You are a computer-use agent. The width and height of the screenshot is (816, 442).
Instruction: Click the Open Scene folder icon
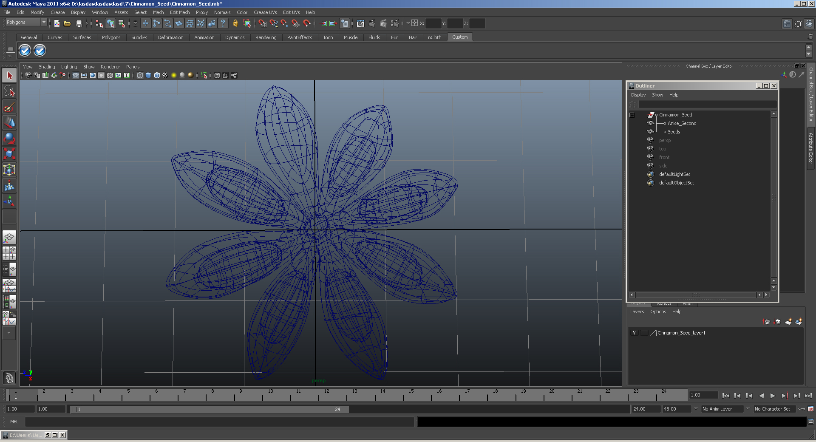point(67,23)
